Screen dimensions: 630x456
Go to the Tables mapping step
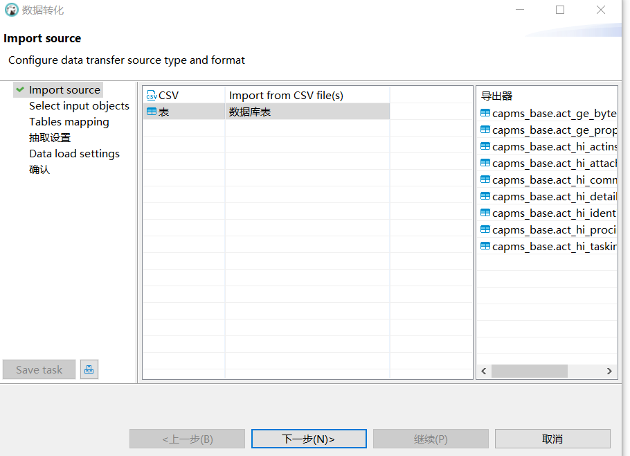69,122
